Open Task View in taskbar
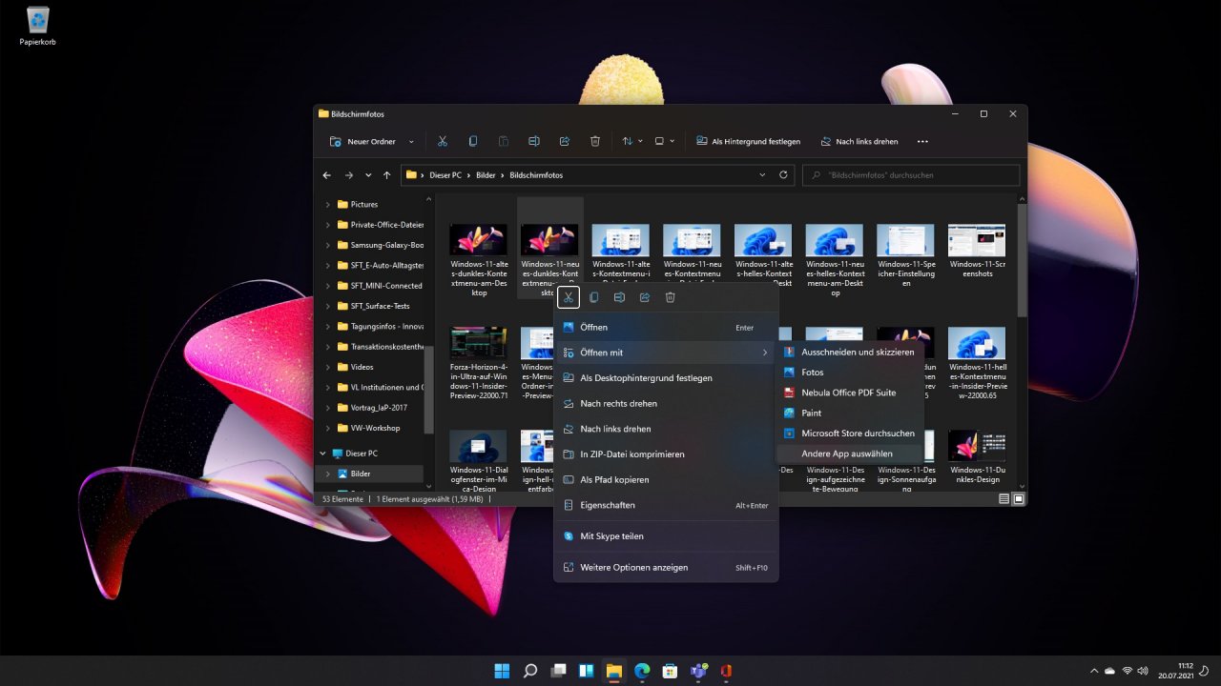The width and height of the screenshot is (1221, 686). pyautogui.click(x=558, y=671)
